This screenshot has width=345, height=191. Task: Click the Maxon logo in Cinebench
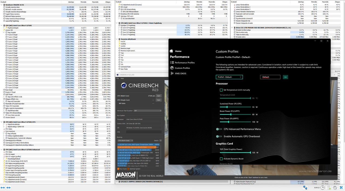(125, 175)
